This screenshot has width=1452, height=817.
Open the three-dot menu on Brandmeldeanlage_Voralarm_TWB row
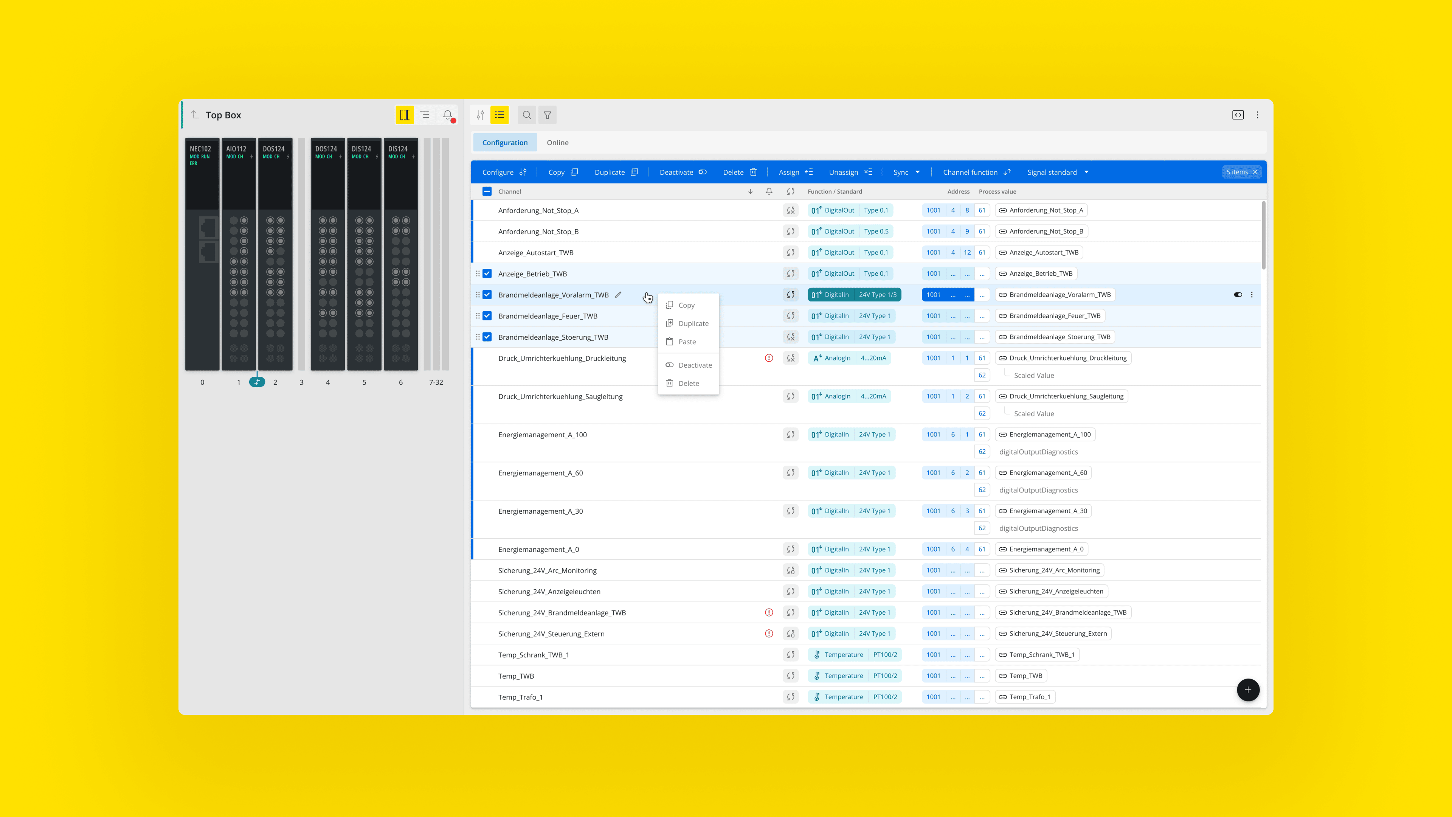(1252, 295)
